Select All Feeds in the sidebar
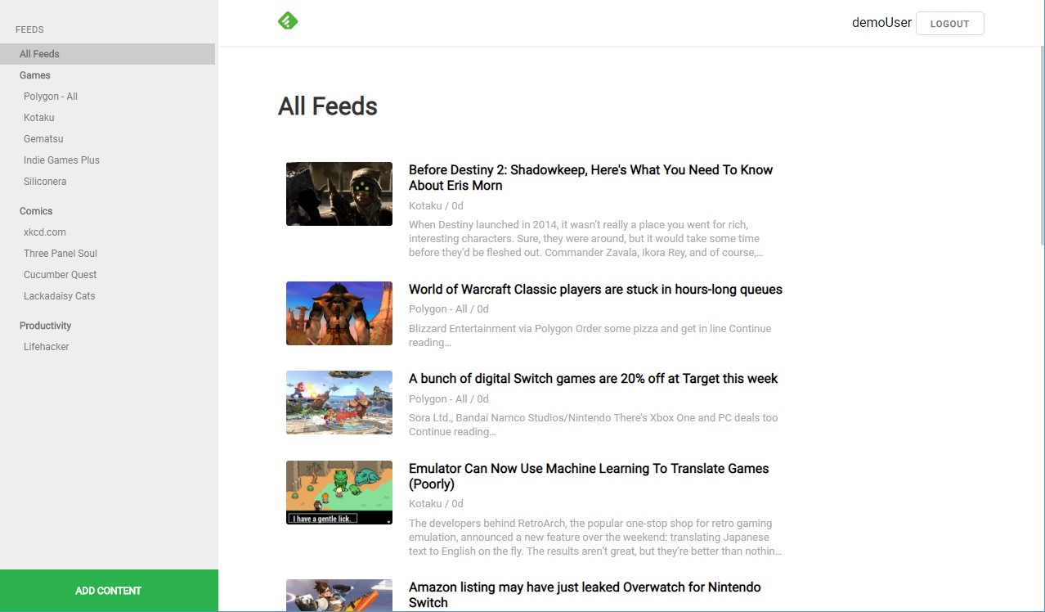The image size is (1045, 612). tap(107, 54)
